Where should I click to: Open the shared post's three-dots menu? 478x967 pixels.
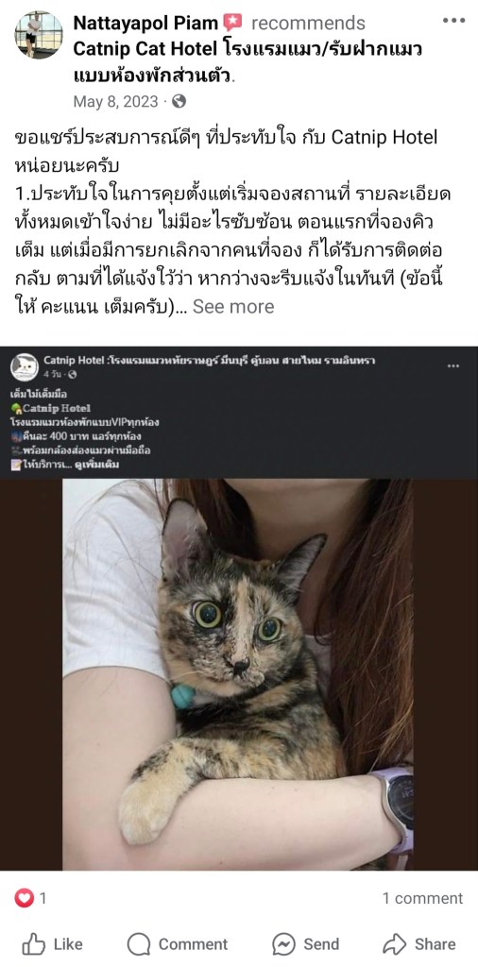pos(453,365)
